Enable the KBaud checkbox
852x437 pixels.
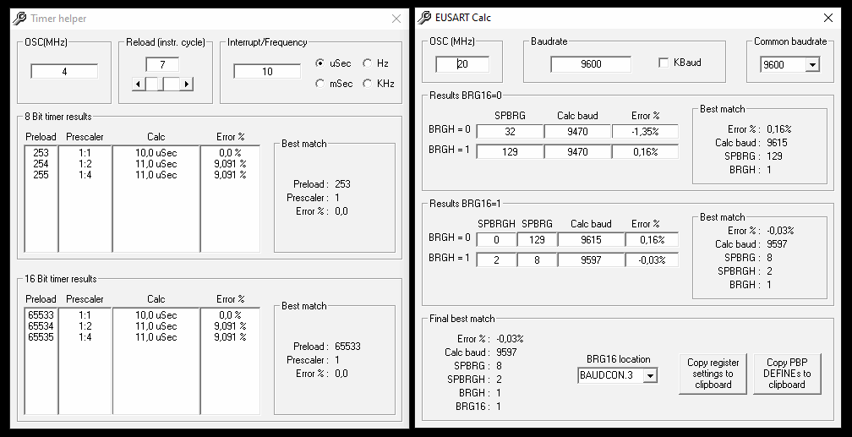(663, 63)
